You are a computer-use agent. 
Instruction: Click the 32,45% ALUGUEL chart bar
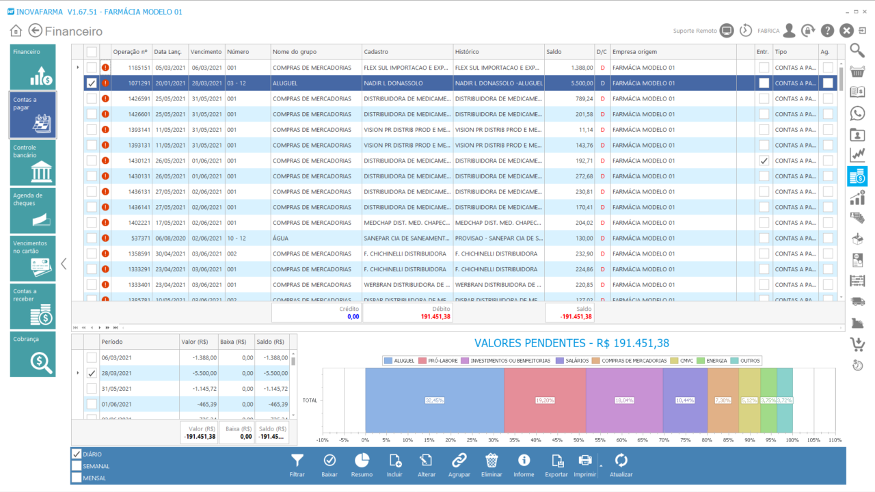pyautogui.click(x=434, y=400)
